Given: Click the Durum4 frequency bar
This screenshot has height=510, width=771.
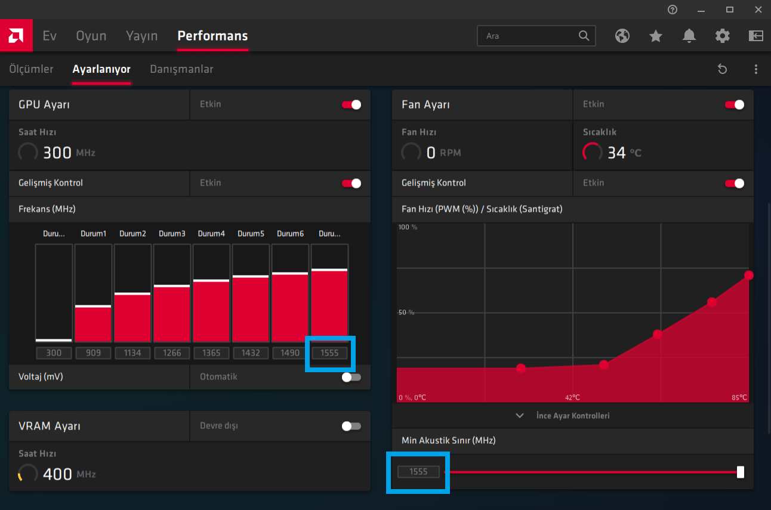Looking at the screenshot, I should pos(211,293).
